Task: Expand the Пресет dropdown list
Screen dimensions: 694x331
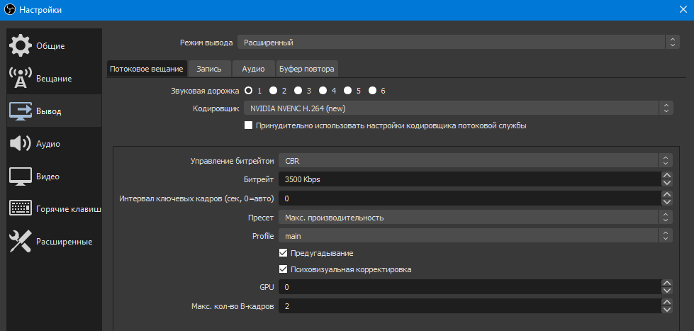Action: click(x=476, y=218)
